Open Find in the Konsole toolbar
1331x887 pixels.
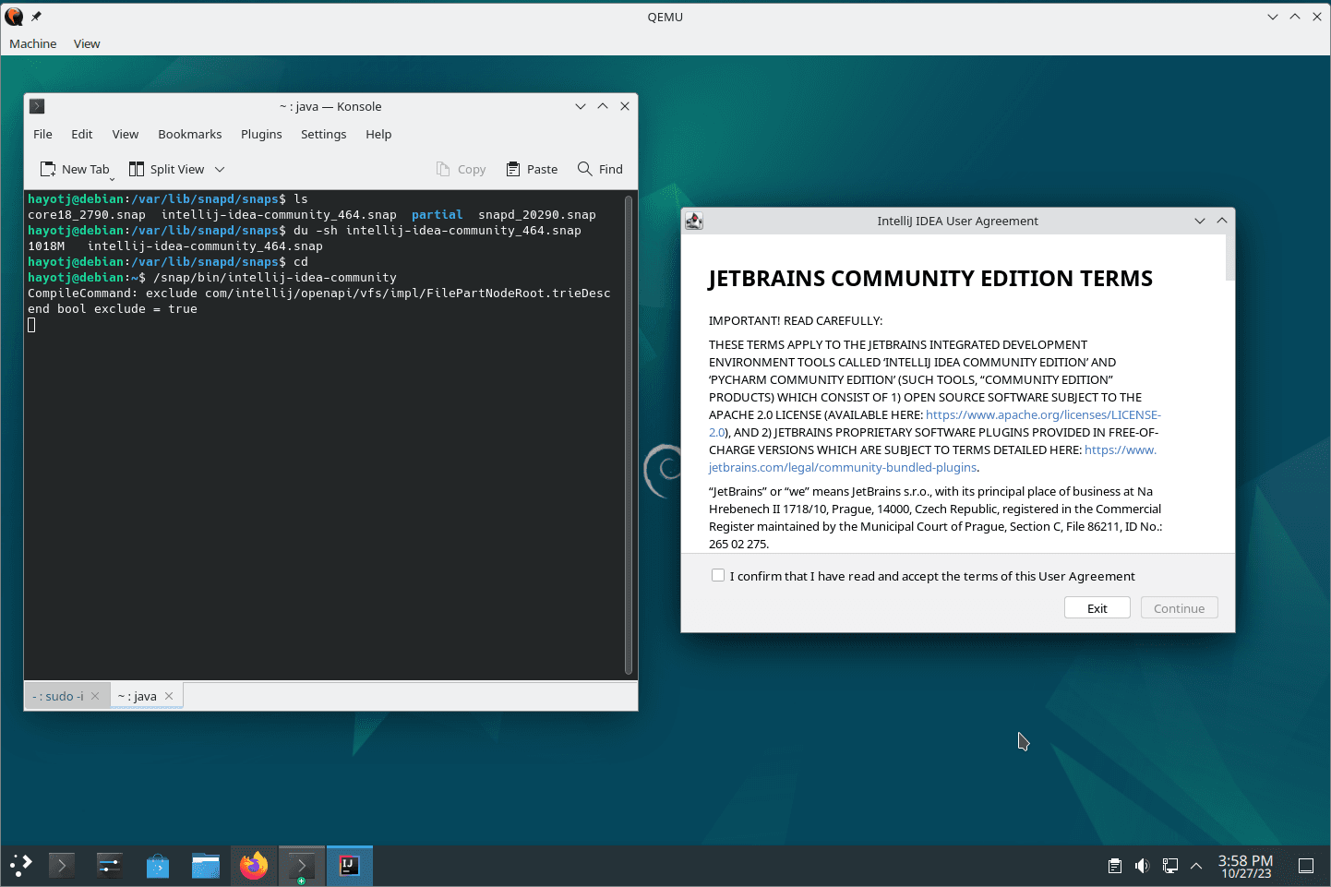[600, 169]
